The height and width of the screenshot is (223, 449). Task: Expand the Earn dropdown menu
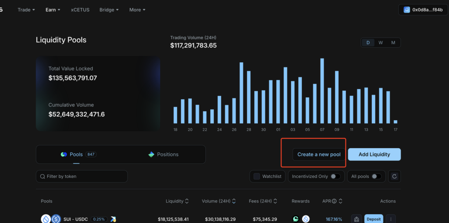53,10
